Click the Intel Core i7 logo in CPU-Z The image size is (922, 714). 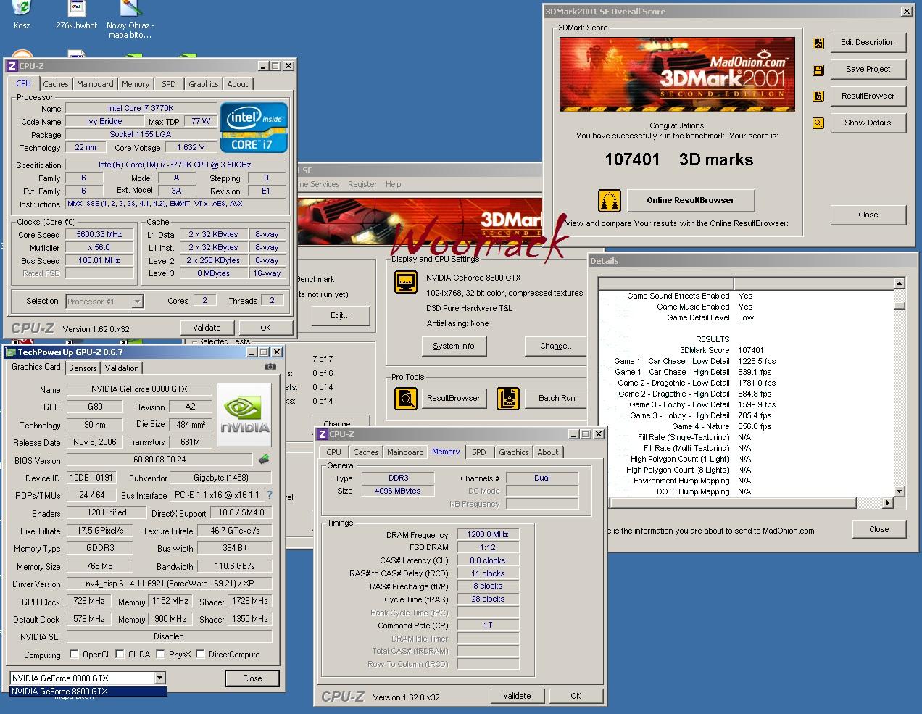pyautogui.click(x=254, y=127)
